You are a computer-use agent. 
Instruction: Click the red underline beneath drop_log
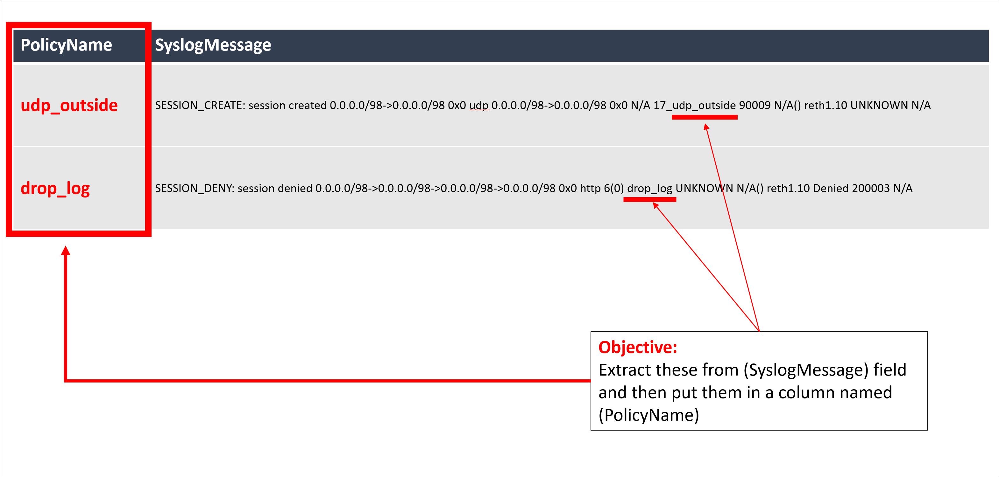tap(649, 200)
